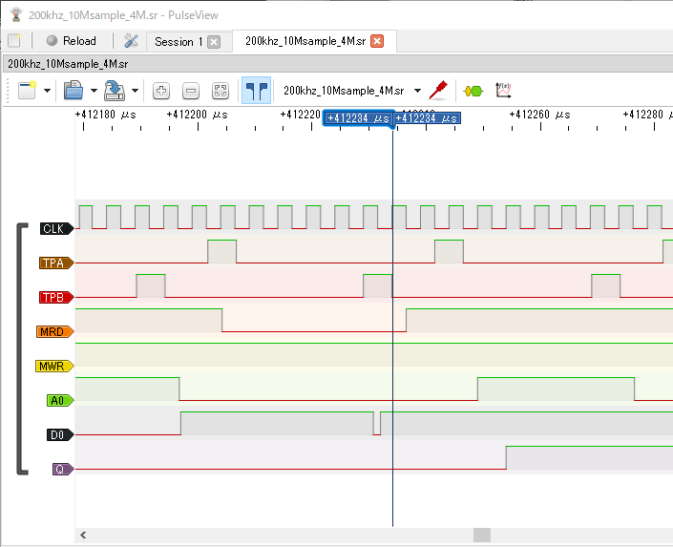Image resolution: width=673 pixels, height=547 pixels.
Task: Click the new view icon
Action: tap(26, 91)
